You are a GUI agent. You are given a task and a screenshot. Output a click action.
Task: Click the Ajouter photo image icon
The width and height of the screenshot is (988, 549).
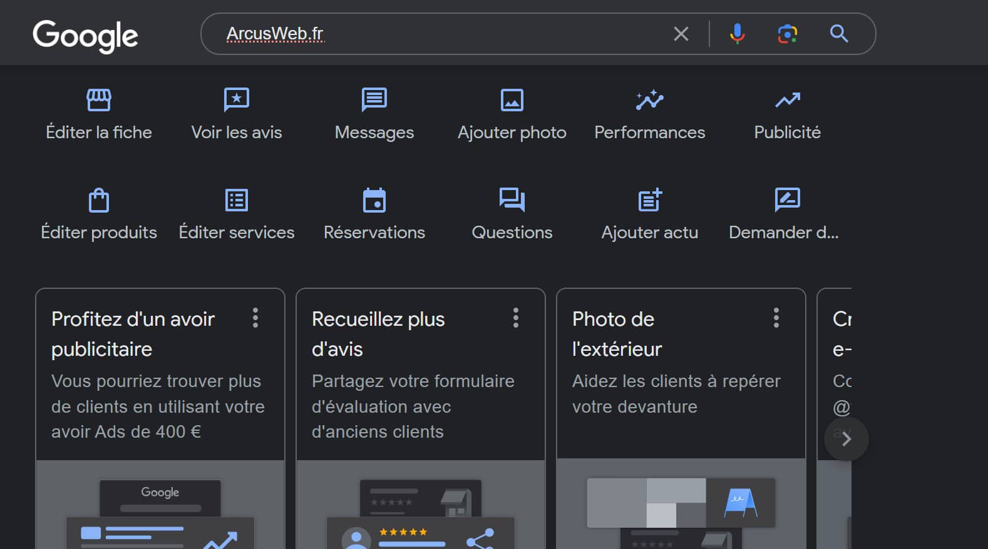(512, 99)
